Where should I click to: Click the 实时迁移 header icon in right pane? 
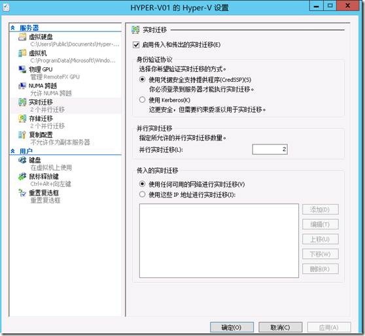tap(135, 30)
